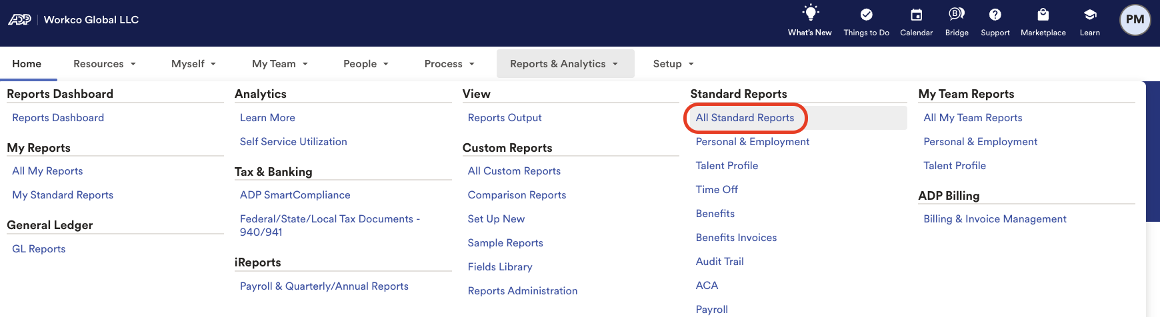Go to the Home tab

click(x=27, y=64)
